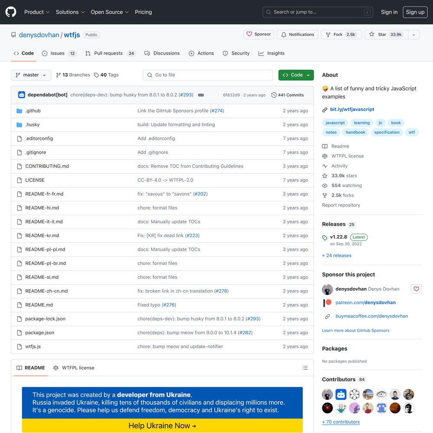The height and width of the screenshot is (433, 433).
Task: Open the star lists dropdown arrow
Action: click(414, 35)
